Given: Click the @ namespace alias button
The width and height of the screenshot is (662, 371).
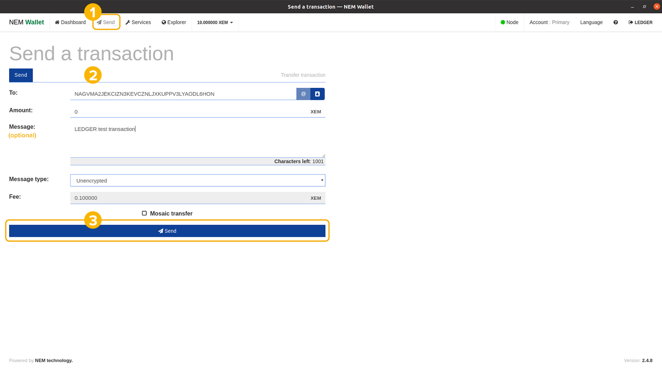Looking at the screenshot, I should pyautogui.click(x=303, y=94).
